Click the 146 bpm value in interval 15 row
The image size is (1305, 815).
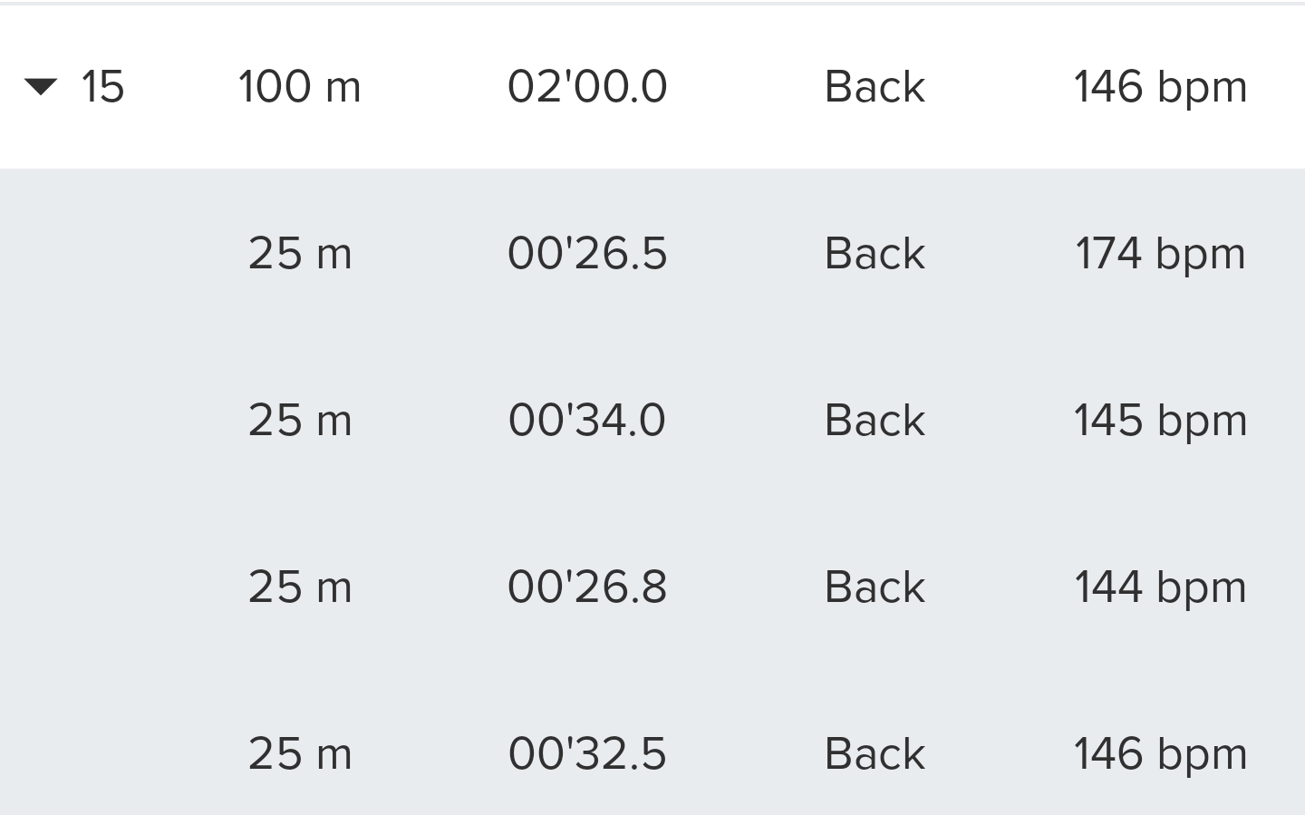pos(1160,87)
